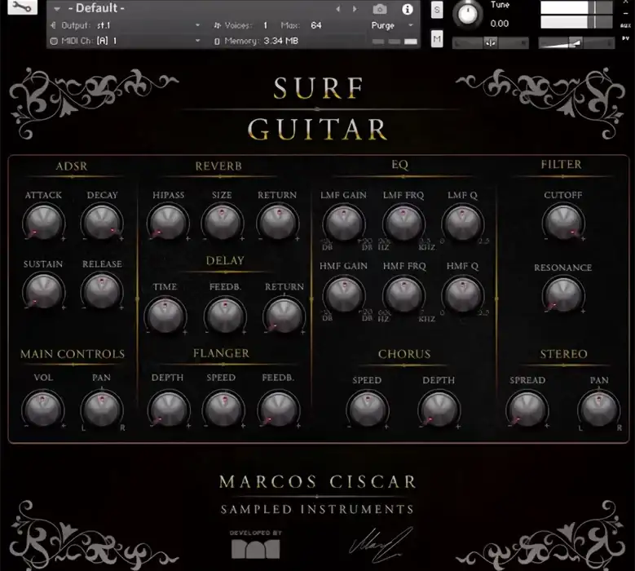Click the SURF GUITAR title text

[x=318, y=108]
